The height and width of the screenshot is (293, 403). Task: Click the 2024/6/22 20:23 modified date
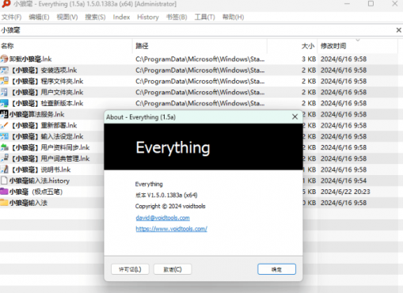click(345, 192)
